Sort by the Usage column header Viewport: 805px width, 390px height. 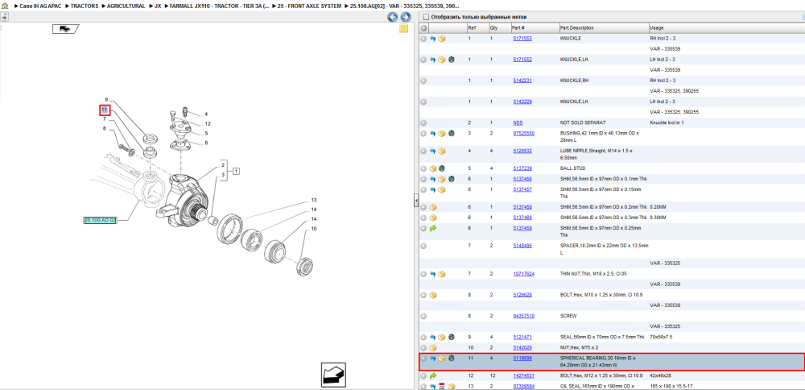pos(726,28)
